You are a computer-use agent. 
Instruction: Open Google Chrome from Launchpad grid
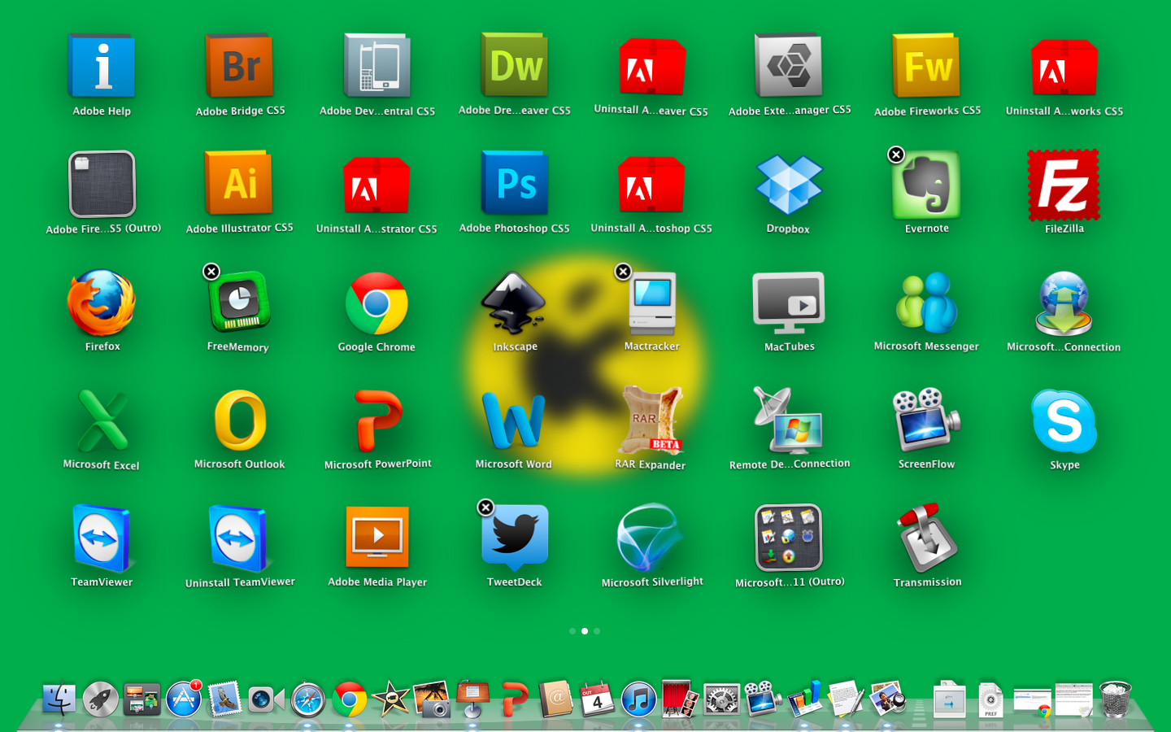(x=377, y=303)
